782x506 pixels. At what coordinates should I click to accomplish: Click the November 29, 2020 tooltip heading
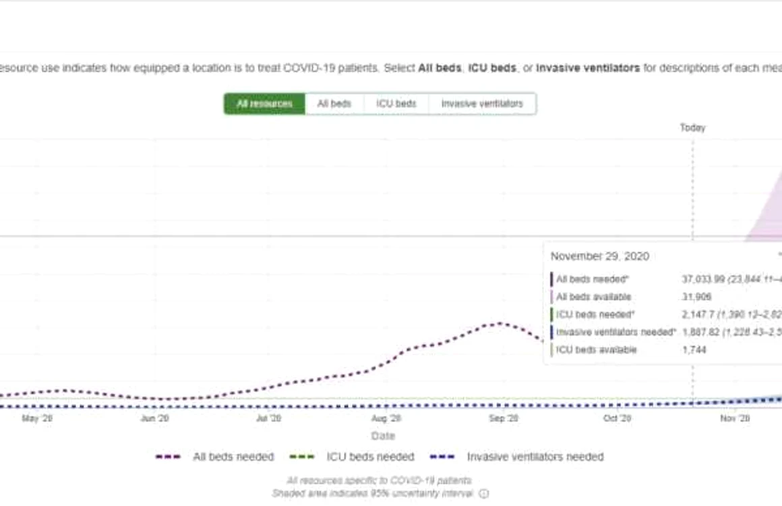coord(600,256)
